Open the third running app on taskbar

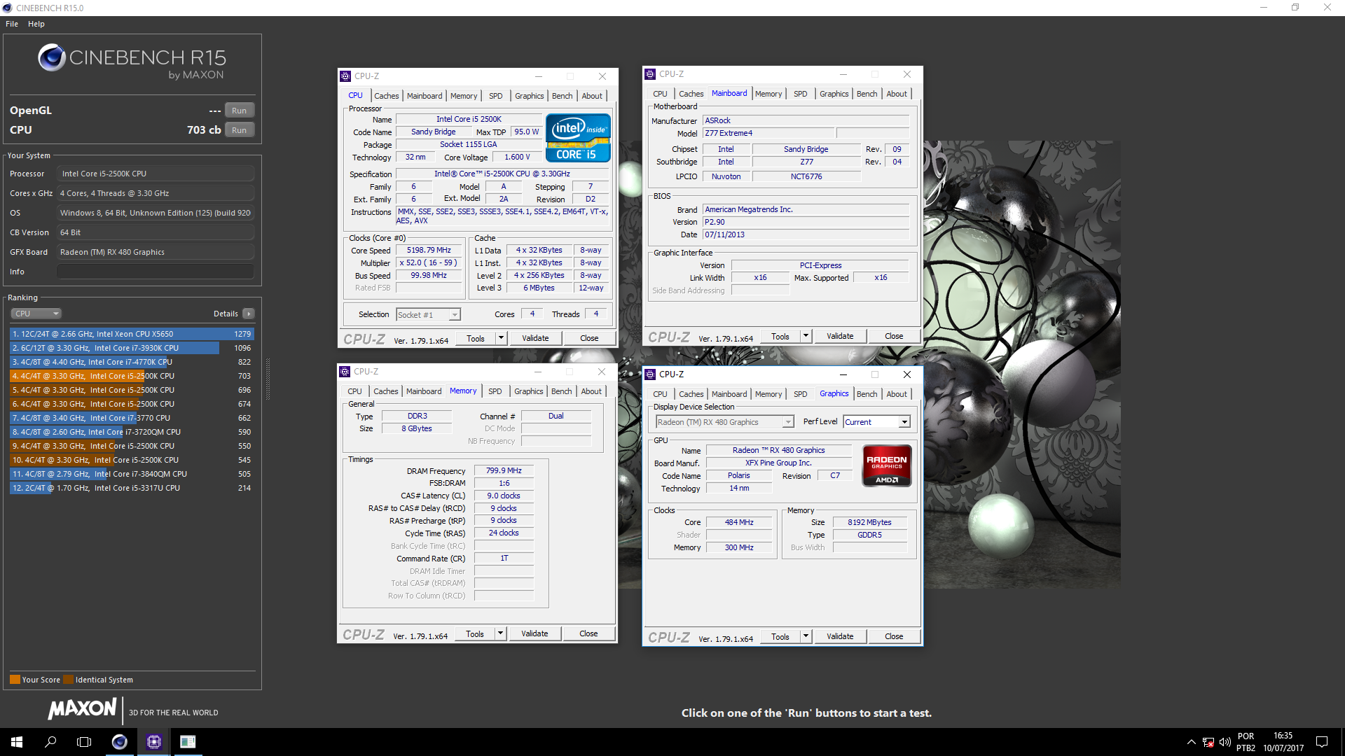[x=188, y=742]
